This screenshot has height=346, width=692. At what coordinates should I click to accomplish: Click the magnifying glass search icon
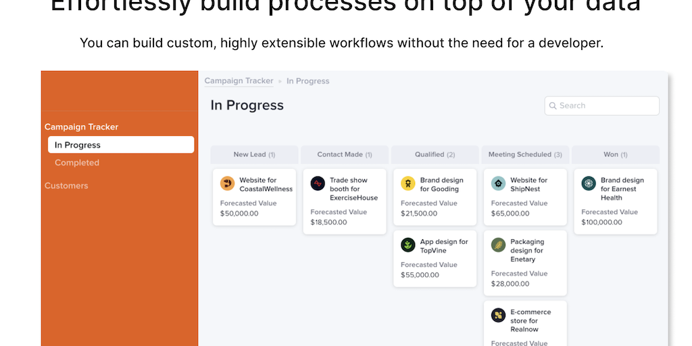coord(553,106)
